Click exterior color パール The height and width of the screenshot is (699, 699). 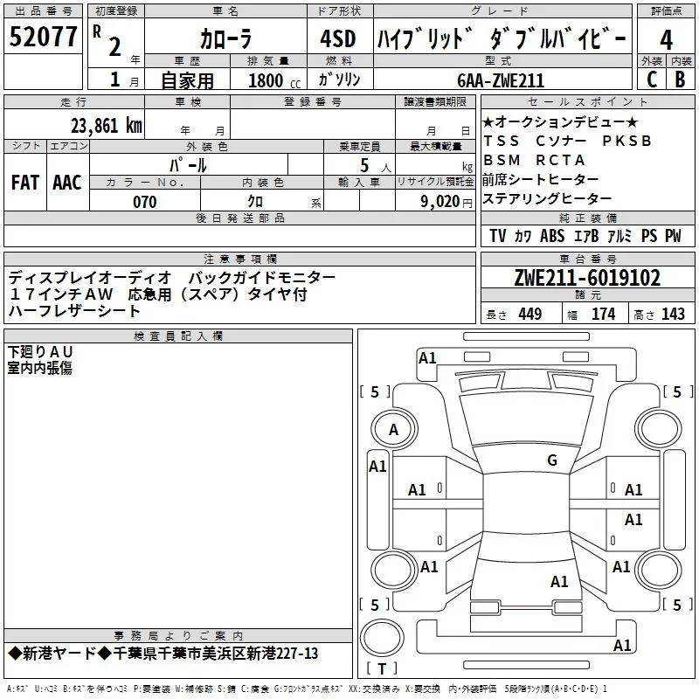click(188, 165)
